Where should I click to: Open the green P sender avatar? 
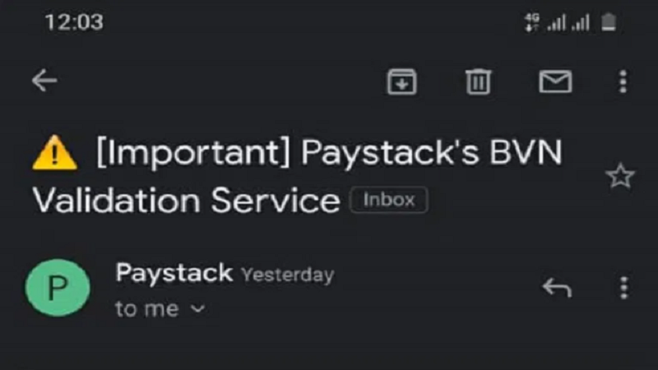[58, 289]
